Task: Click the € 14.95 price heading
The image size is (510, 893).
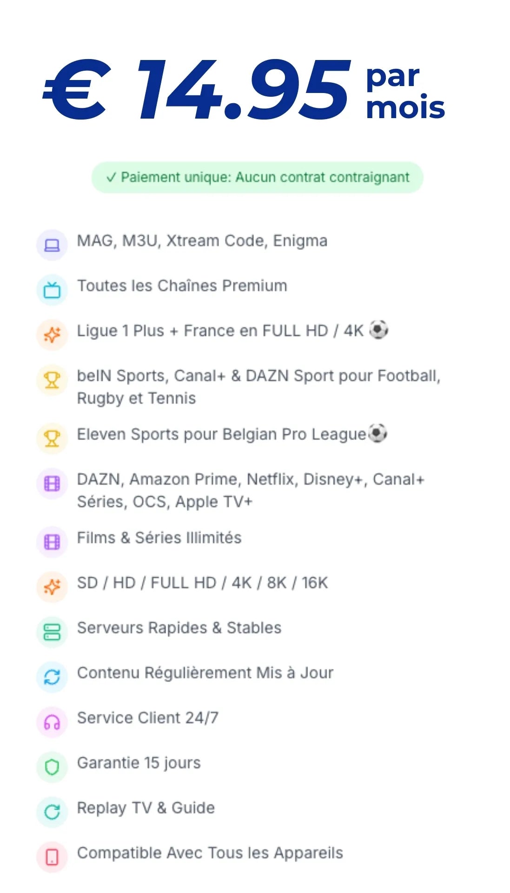Action: (195, 91)
